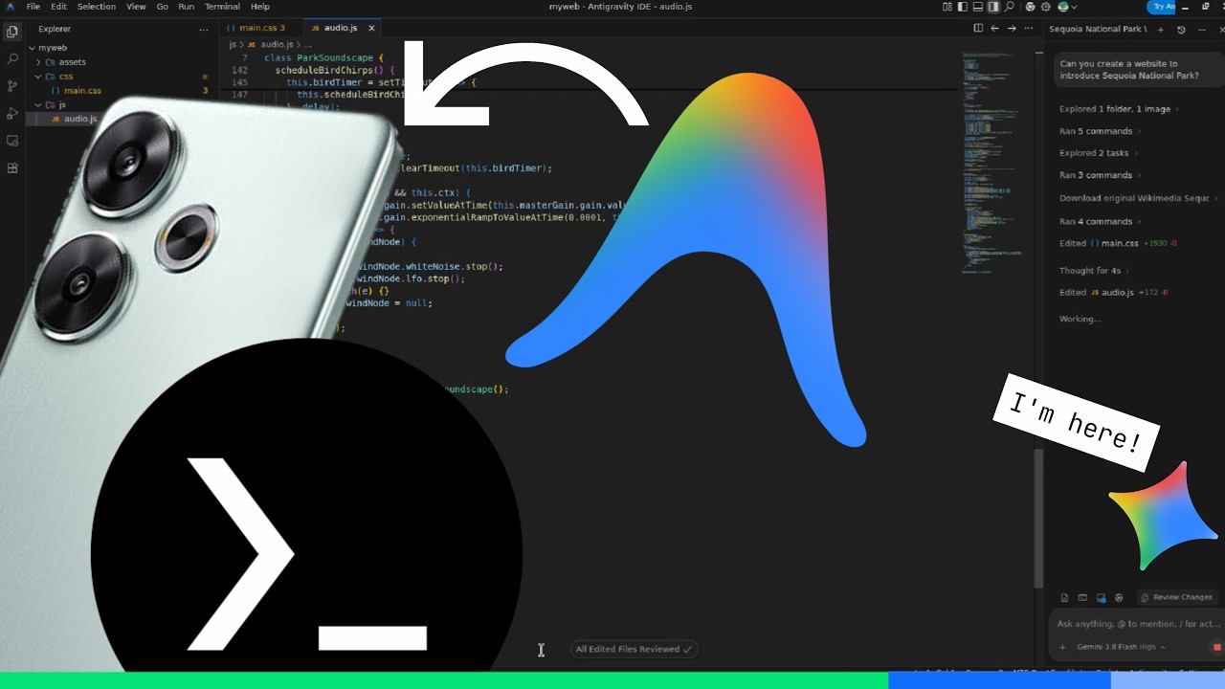This screenshot has width=1225, height=689.
Task: Click the browser icon above chat input
Action: pos(1119,598)
